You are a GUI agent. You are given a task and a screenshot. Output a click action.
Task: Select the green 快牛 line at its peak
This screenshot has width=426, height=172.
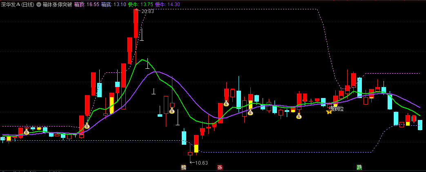(x=142, y=59)
